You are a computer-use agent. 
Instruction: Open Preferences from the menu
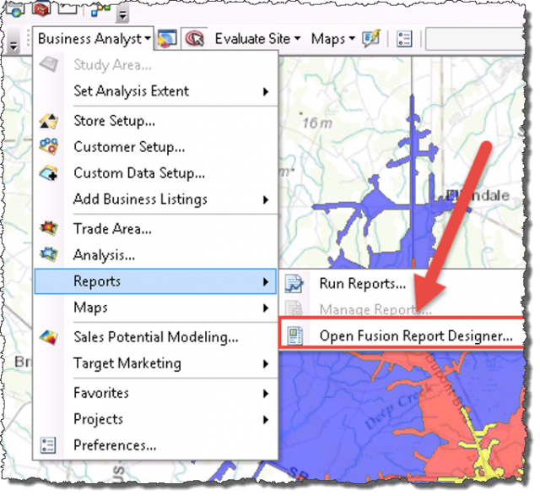[155, 445]
